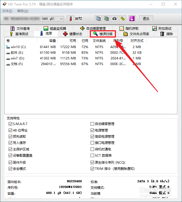Screen dimensions: 182x202
Task: Click the 卷 column header
Action: pos(21,41)
